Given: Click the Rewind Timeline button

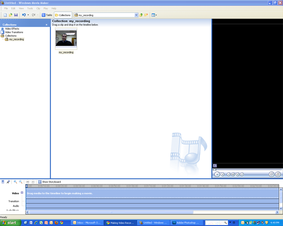Looking at the screenshot, I should pos(27,182).
